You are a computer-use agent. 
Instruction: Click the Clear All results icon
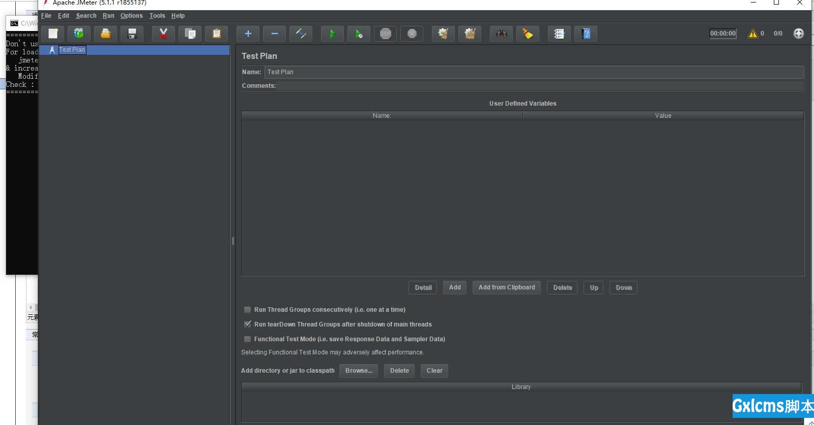[x=470, y=34]
